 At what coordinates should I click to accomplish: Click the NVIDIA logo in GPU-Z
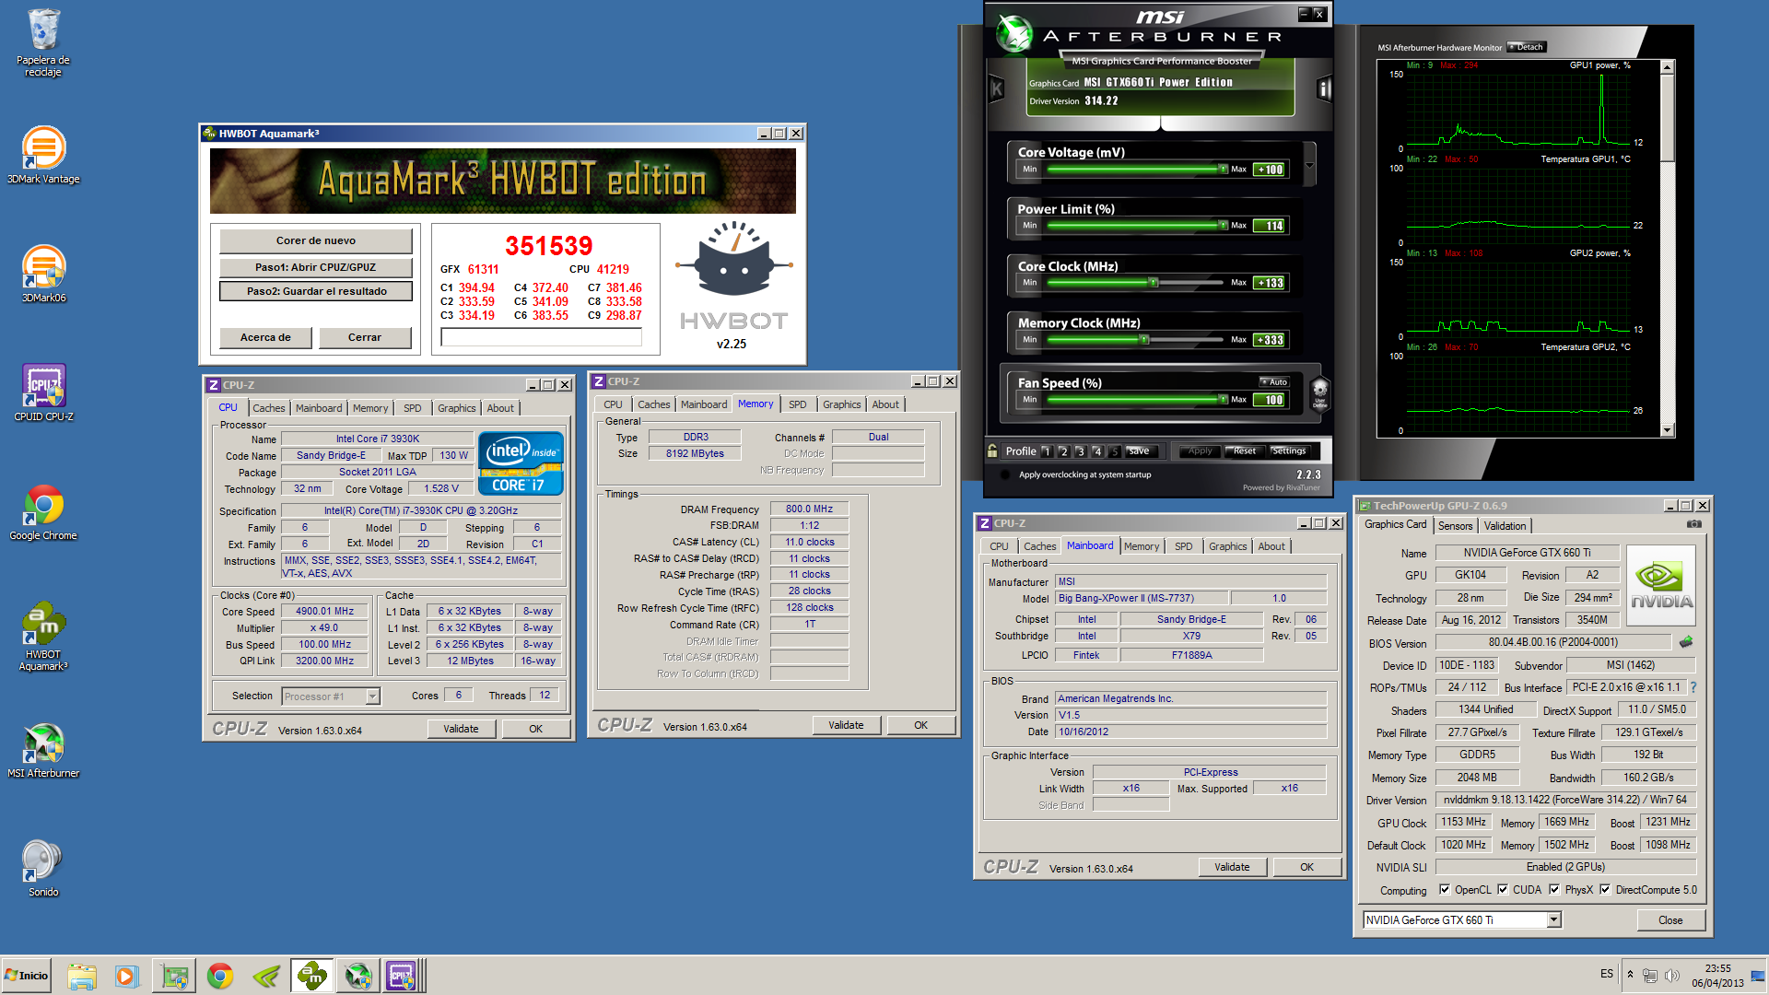coord(1661,586)
